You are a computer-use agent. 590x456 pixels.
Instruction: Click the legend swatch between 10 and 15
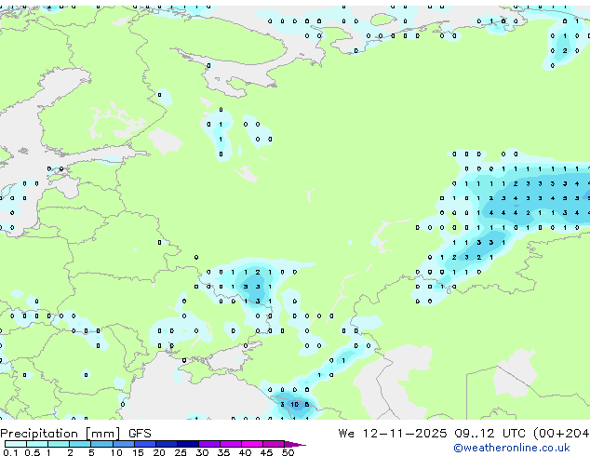tap(124, 444)
